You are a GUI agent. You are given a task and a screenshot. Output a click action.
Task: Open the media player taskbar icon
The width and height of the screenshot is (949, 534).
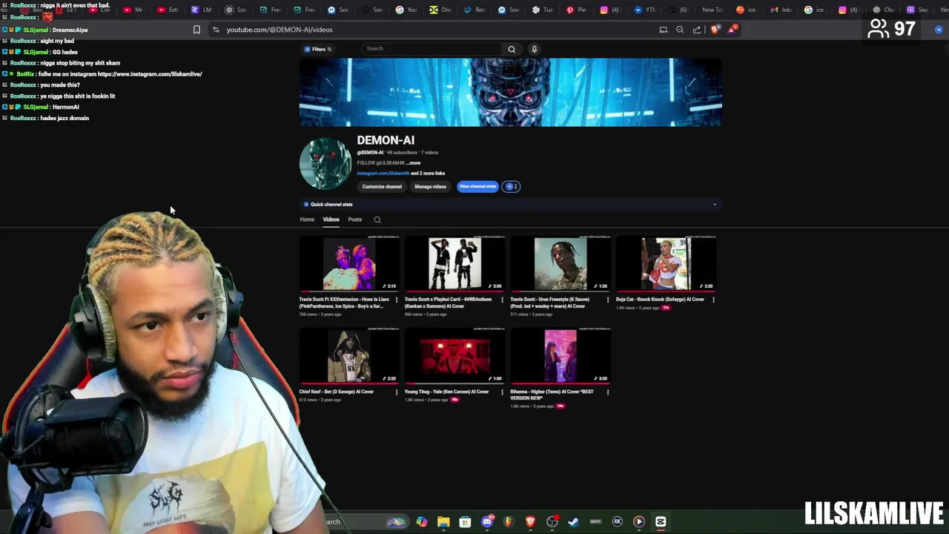[639, 522]
